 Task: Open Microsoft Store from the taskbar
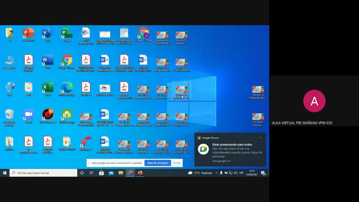(x=102, y=173)
